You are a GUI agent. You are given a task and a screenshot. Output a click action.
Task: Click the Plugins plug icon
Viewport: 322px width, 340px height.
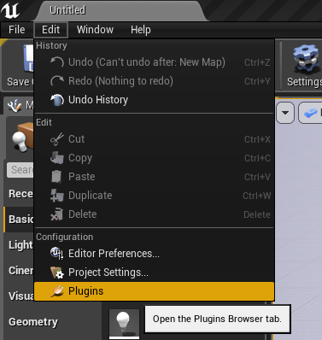[57, 291]
